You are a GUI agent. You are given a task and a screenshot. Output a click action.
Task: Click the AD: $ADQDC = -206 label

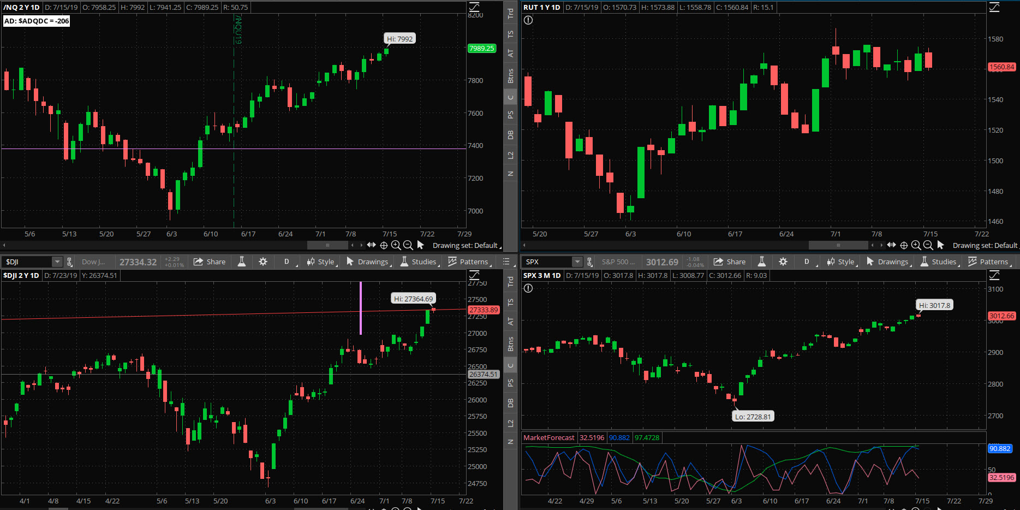[37, 21]
